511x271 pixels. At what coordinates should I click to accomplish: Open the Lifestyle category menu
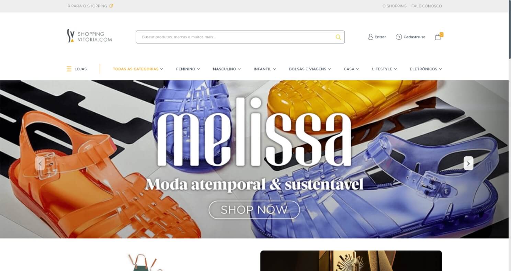pyautogui.click(x=384, y=69)
